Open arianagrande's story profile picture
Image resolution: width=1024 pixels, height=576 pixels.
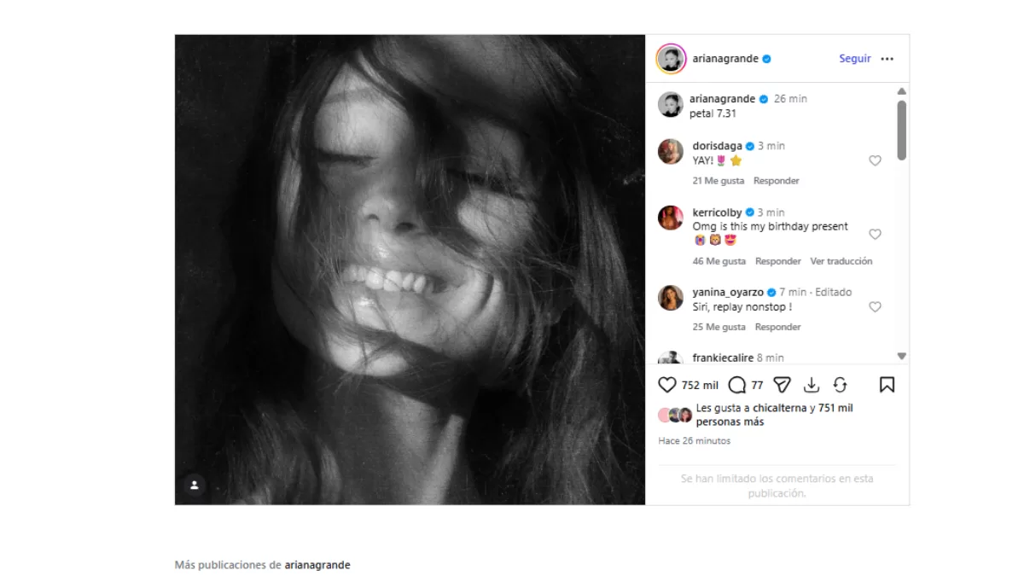(671, 59)
